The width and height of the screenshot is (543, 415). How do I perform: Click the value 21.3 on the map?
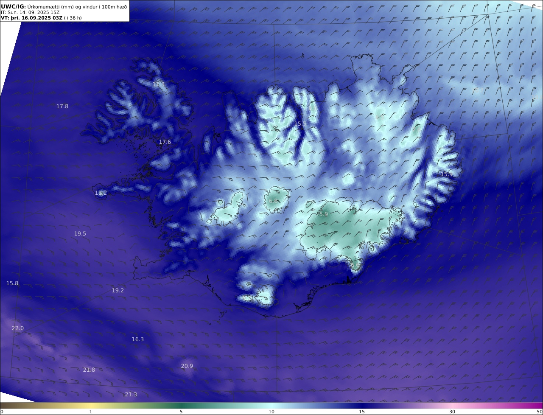[131, 395]
